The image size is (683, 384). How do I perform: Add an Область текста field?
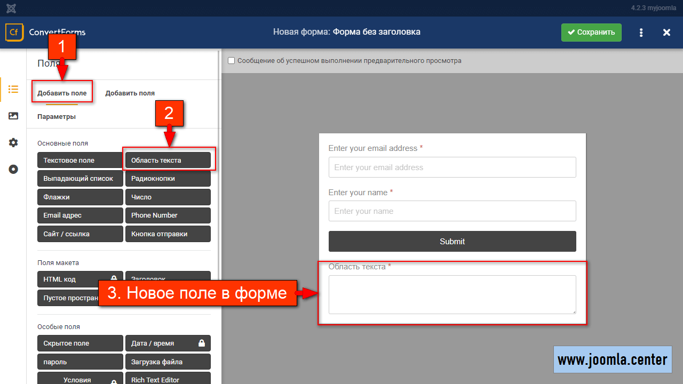coord(168,160)
